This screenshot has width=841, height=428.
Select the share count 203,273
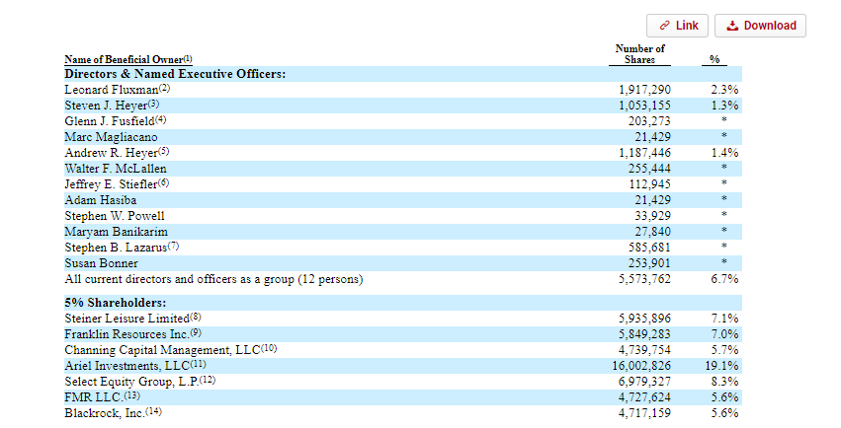649,121
